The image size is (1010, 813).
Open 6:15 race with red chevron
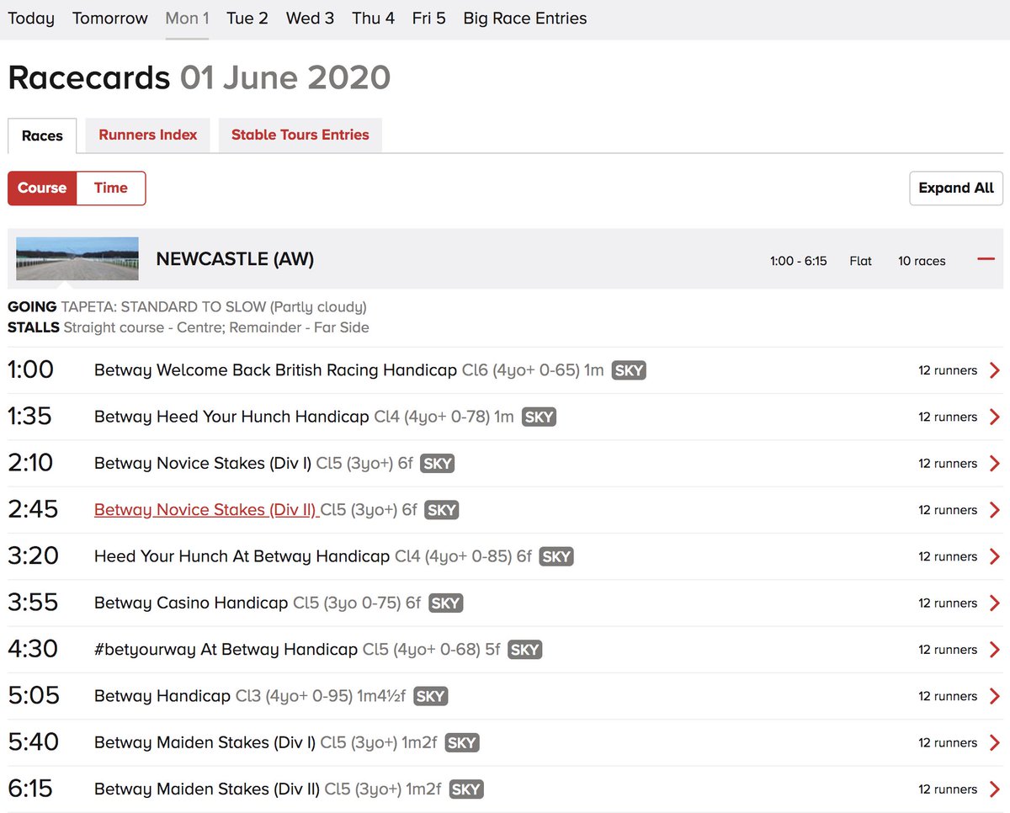coord(995,789)
